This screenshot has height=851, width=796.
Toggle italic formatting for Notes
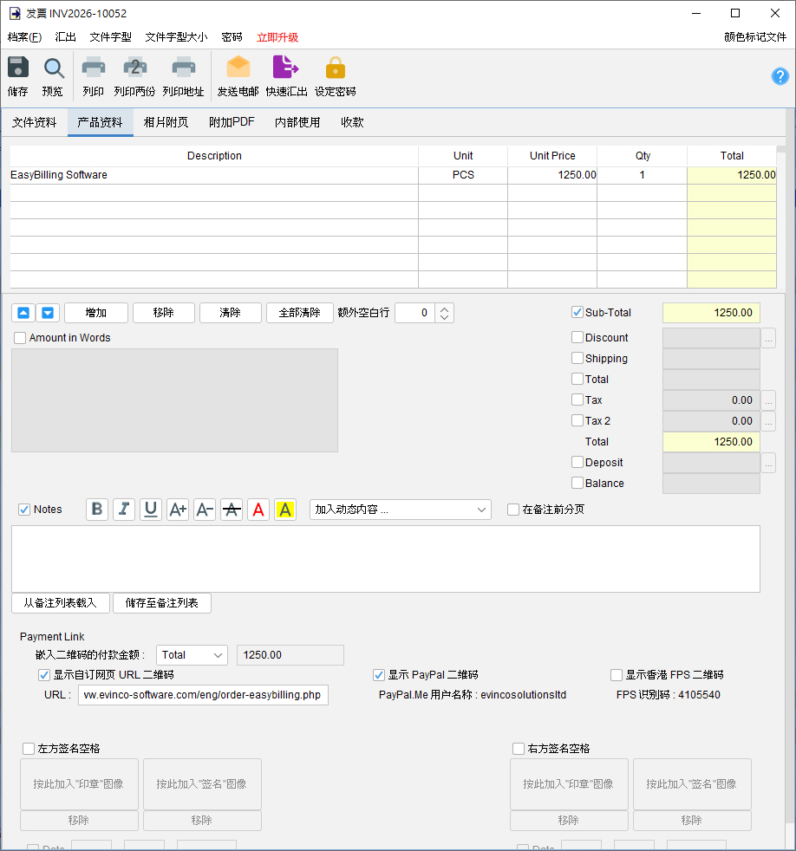(124, 510)
